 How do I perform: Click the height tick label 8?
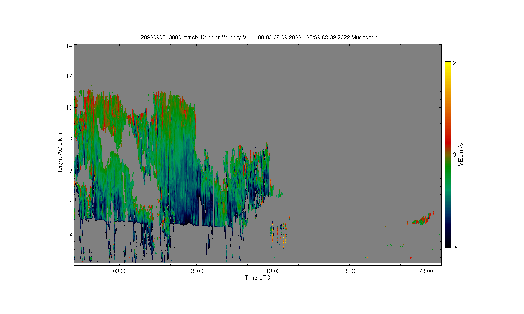pos(71,139)
